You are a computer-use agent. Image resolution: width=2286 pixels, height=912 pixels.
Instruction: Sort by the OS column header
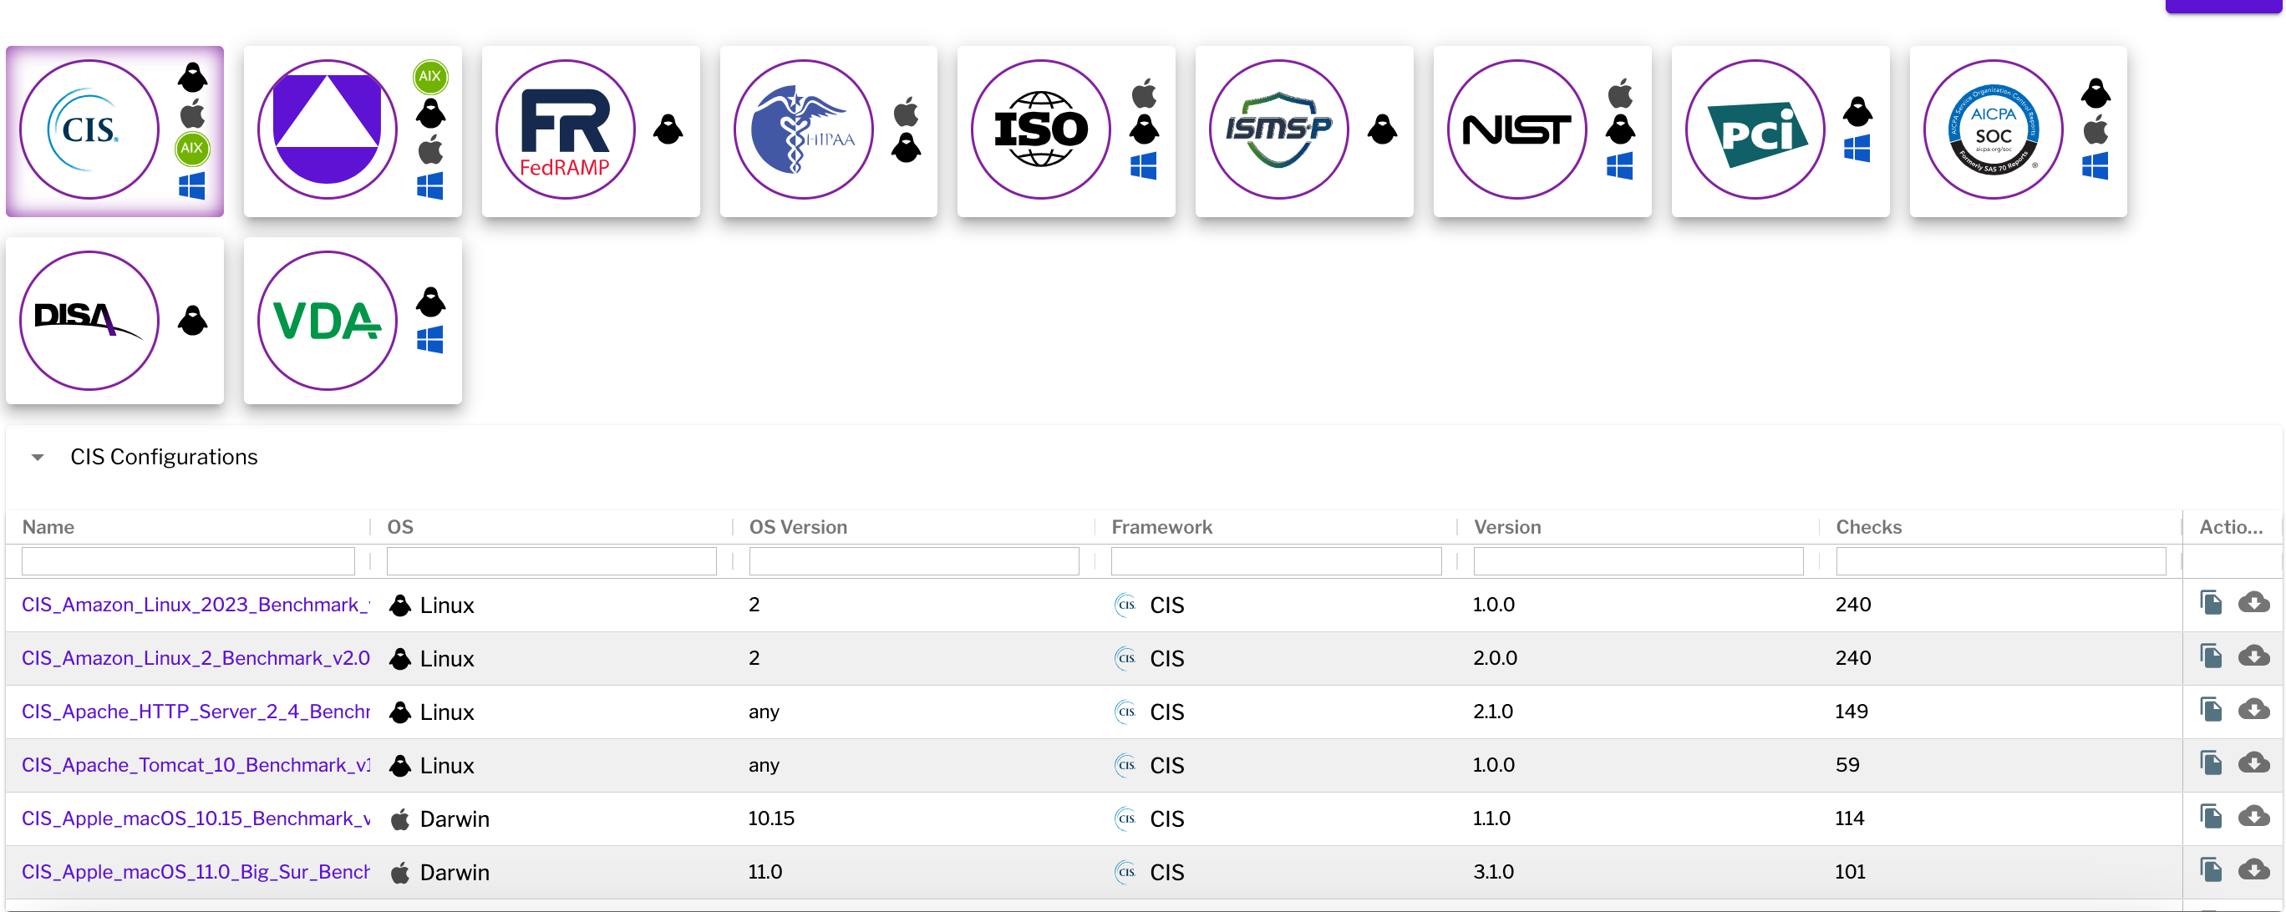pyautogui.click(x=399, y=527)
